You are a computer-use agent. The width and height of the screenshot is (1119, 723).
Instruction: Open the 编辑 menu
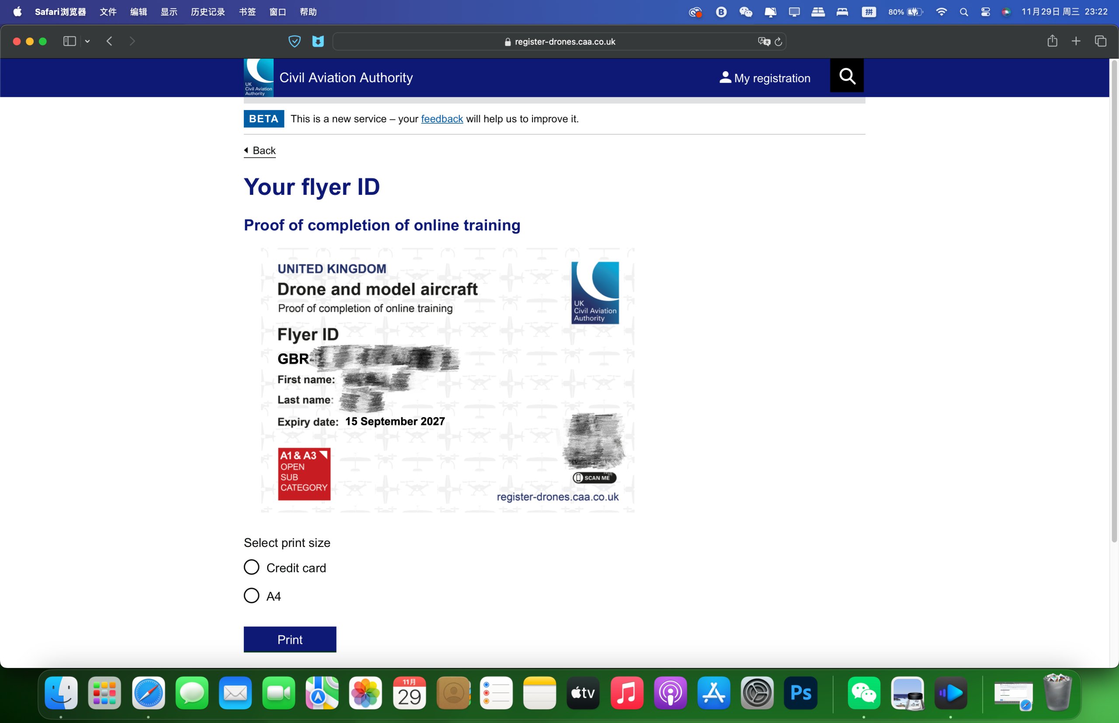(x=139, y=12)
